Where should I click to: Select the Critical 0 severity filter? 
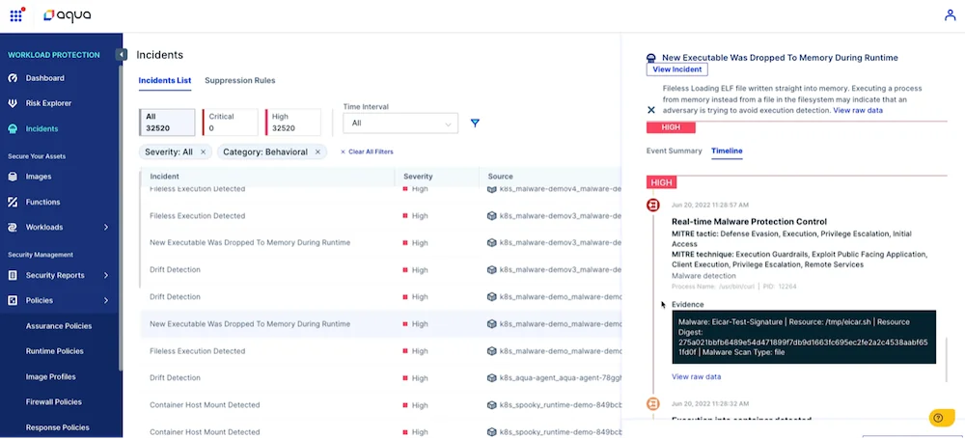(231, 123)
